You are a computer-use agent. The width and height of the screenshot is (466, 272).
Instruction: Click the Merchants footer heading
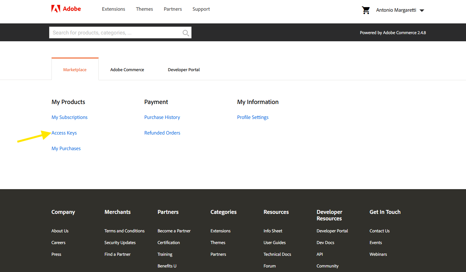(118, 212)
